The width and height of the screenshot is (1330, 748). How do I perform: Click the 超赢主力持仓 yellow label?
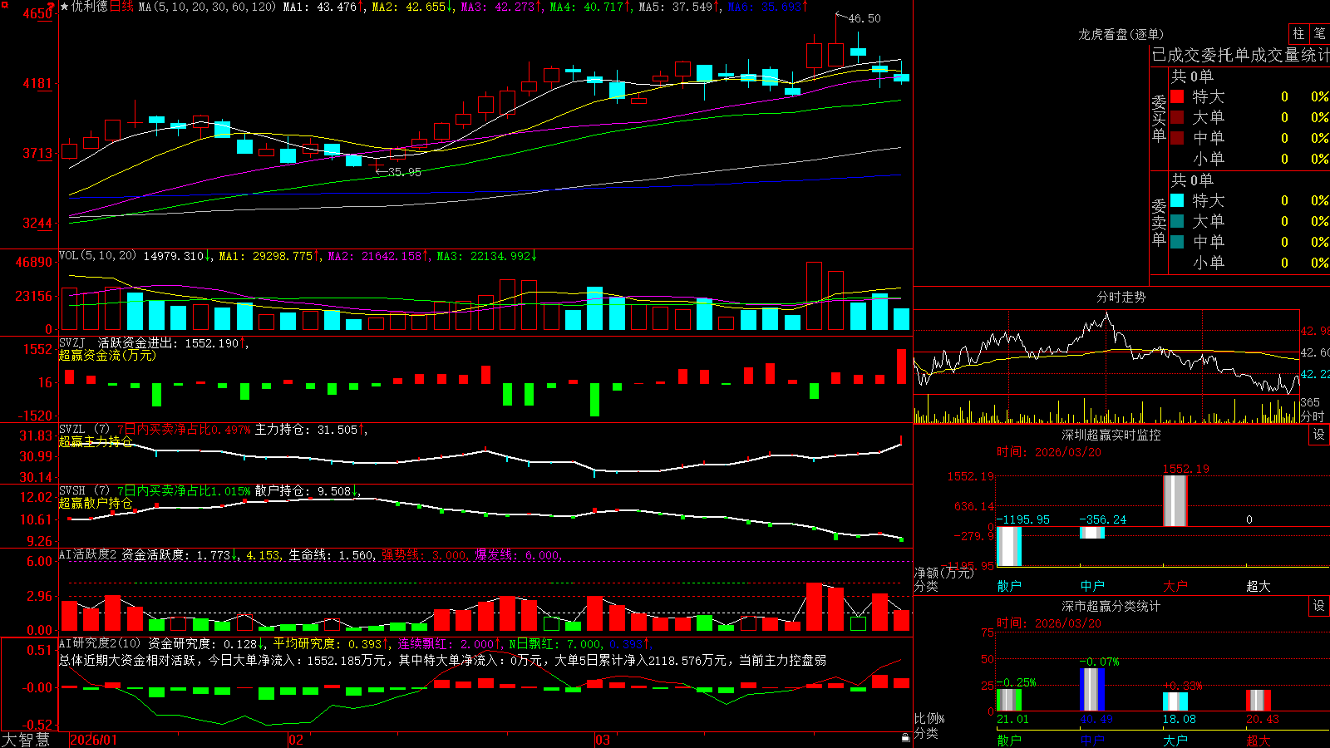96,441
